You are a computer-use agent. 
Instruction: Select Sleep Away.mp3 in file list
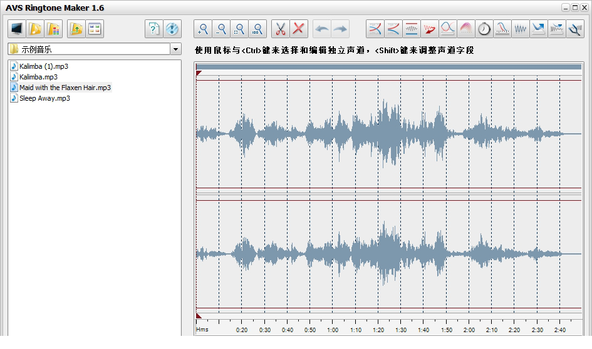point(40,98)
